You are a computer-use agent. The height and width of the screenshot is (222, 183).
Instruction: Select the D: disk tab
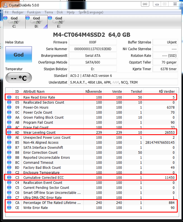36,22
